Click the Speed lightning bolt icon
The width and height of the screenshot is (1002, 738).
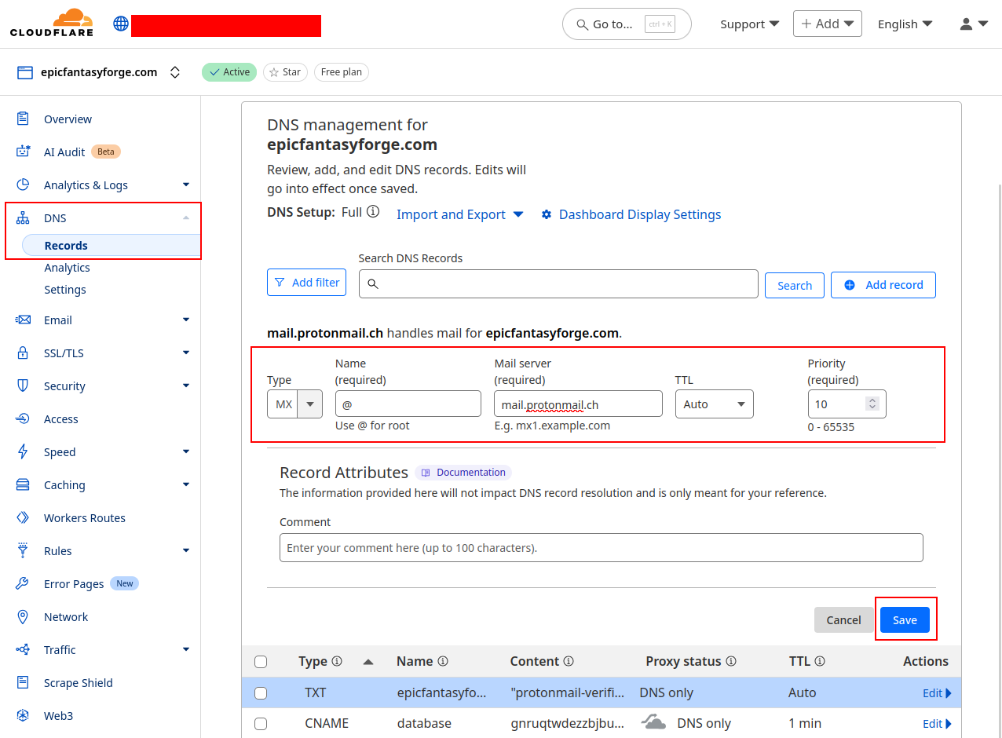23,451
